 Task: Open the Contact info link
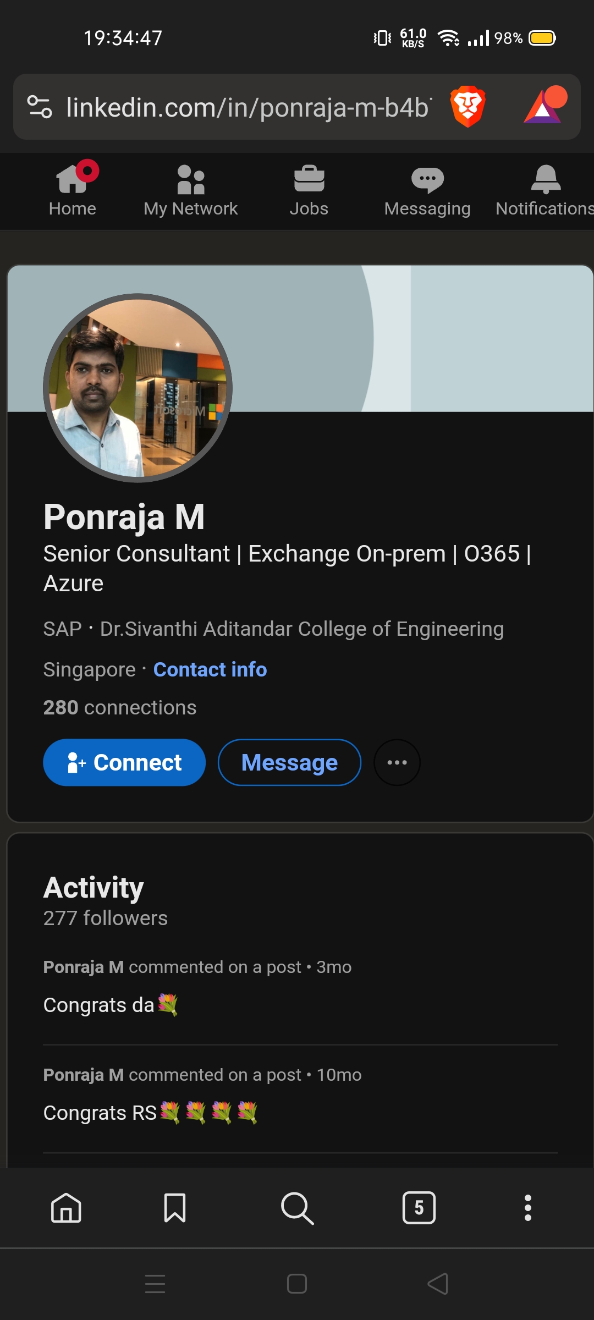[210, 669]
